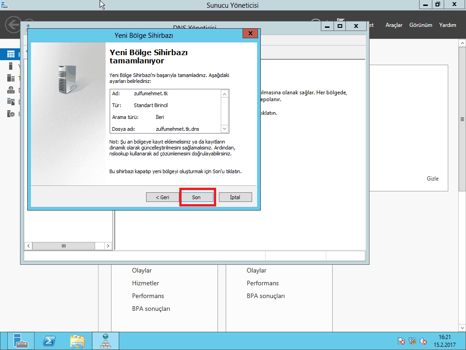The height and width of the screenshot is (350, 466).
Task: Go back with the < Geri button
Action: tap(162, 197)
